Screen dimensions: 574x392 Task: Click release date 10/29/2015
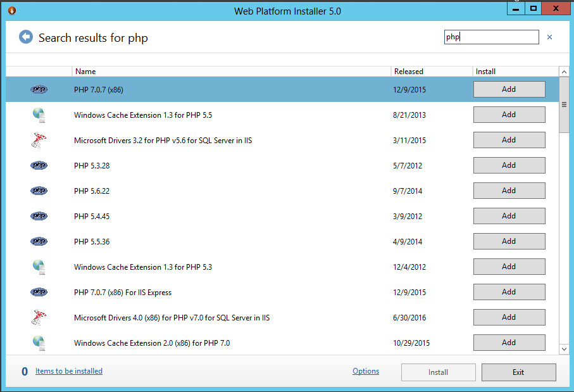click(x=411, y=343)
